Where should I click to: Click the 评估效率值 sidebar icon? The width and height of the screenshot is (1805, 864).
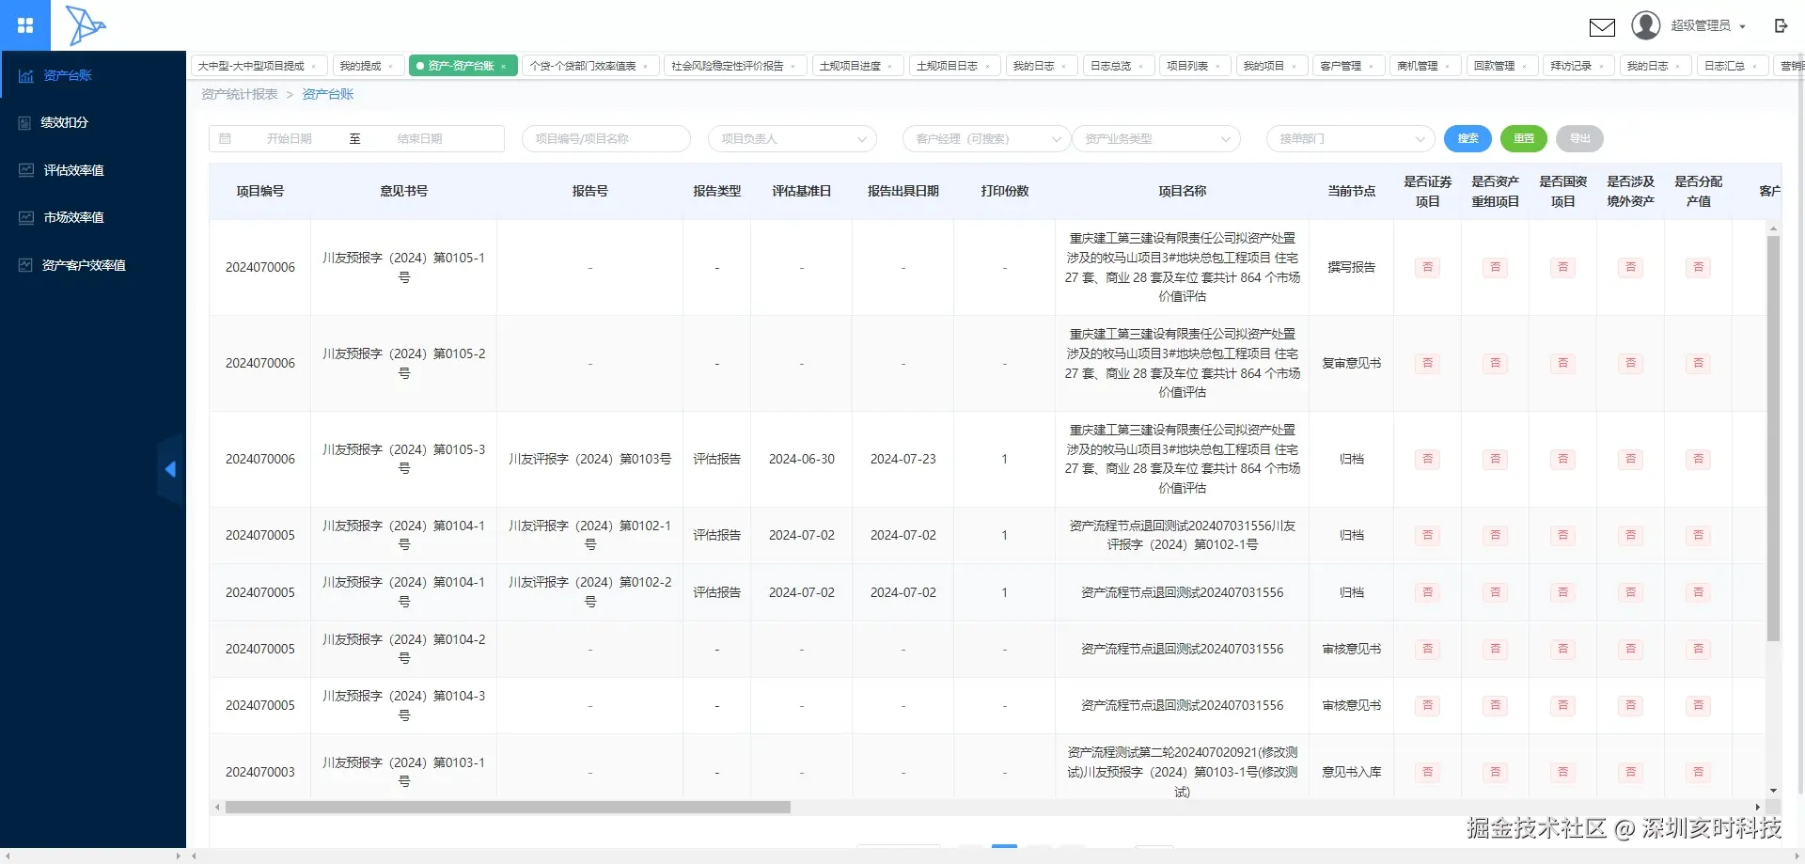point(26,170)
